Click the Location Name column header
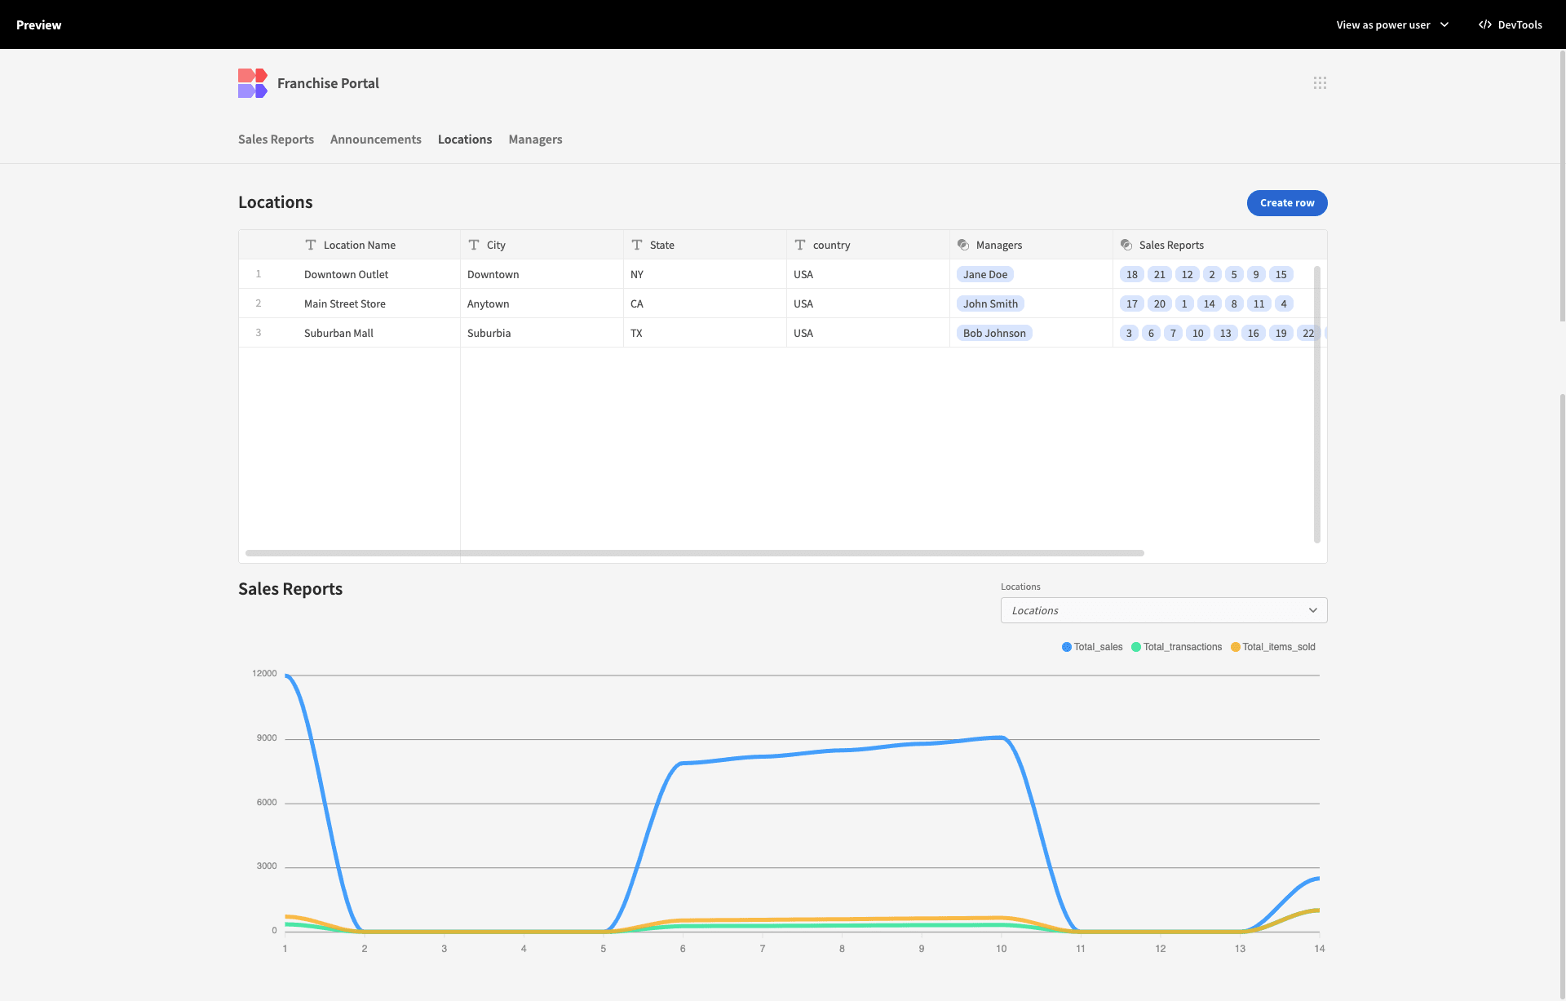This screenshot has width=1566, height=1001. (x=378, y=245)
